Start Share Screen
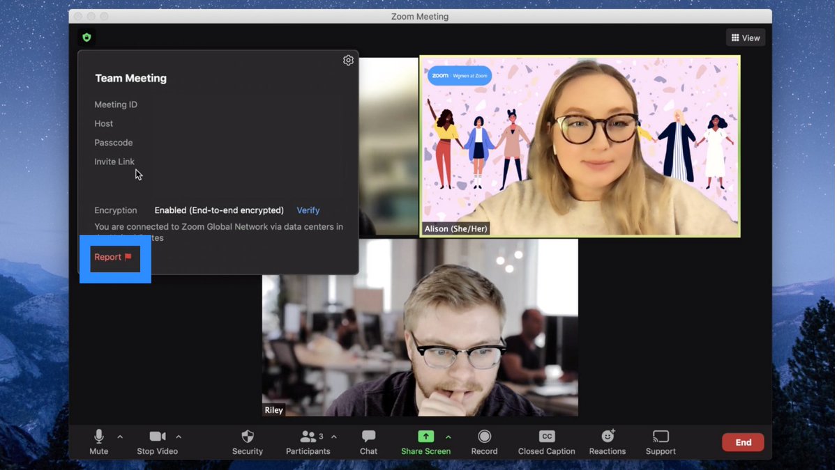The image size is (837, 470). coord(426,442)
